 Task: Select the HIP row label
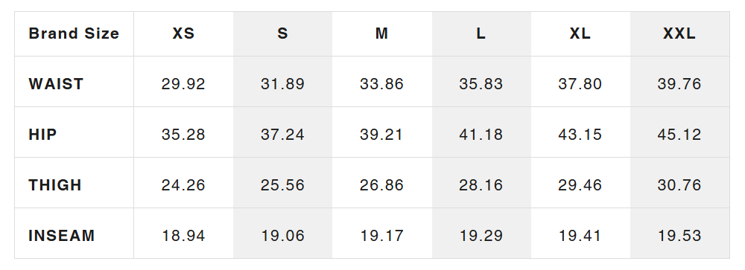coord(42,135)
